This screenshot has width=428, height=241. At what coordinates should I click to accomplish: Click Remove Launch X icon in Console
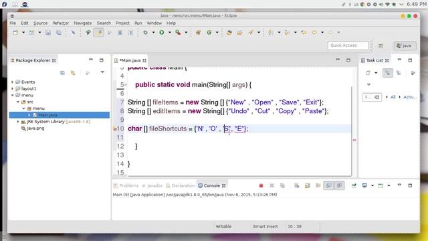pyautogui.click(x=272, y=185)
